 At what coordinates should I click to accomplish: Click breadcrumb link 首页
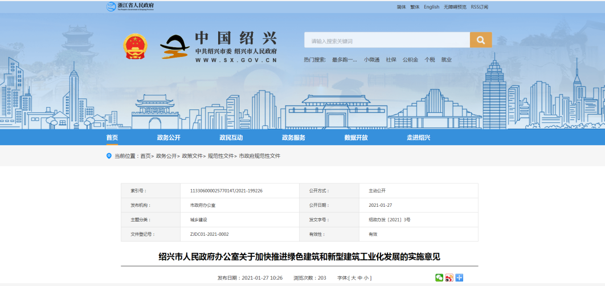145,156
